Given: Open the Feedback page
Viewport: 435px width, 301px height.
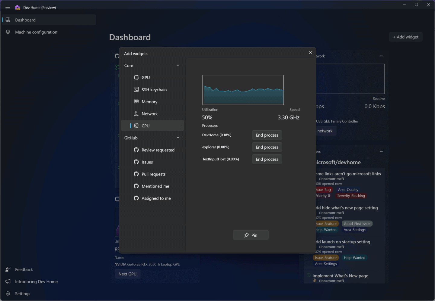Looking at the screenshot, I should point(49,269).
